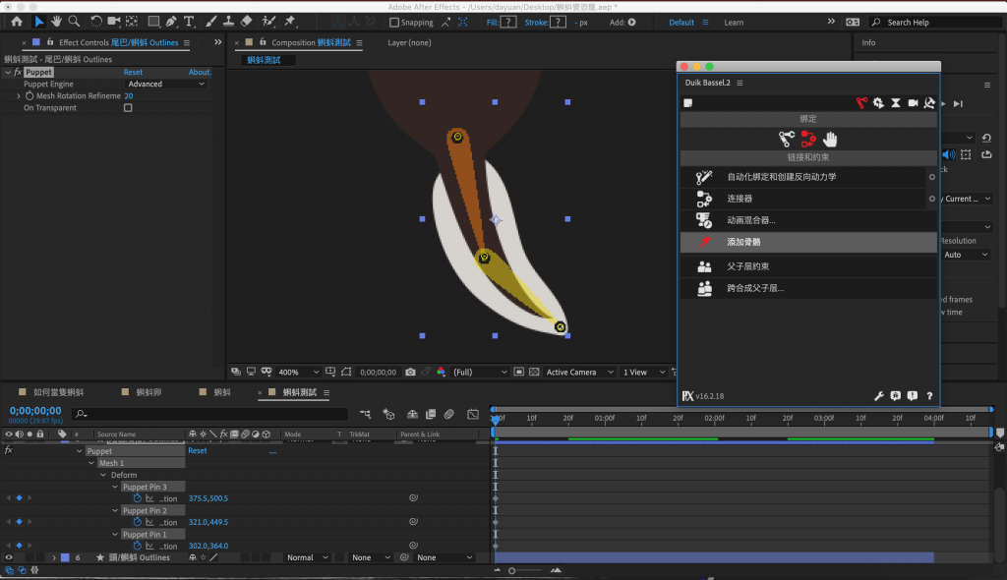This screenshot has height=580, width=1007.
Task: Open Duik automation gear icon
Action: [x=878, y=103]
